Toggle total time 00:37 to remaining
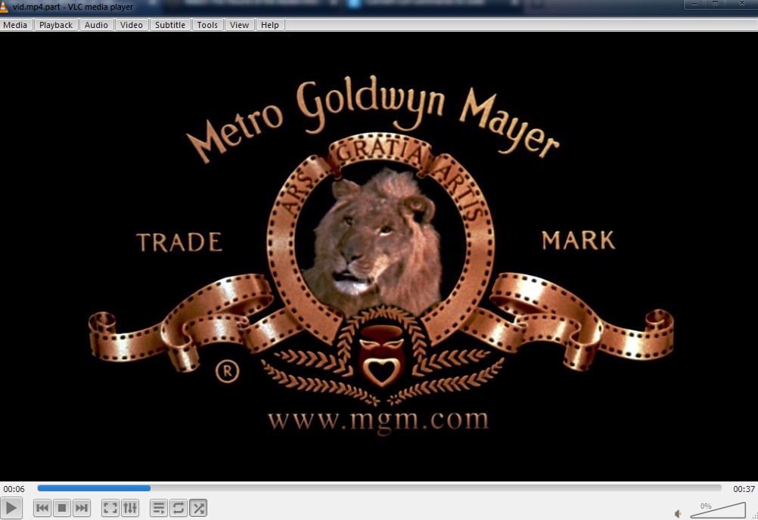Image resolution: width=758 pixels, height=520 pixels. tap(744, 489)
